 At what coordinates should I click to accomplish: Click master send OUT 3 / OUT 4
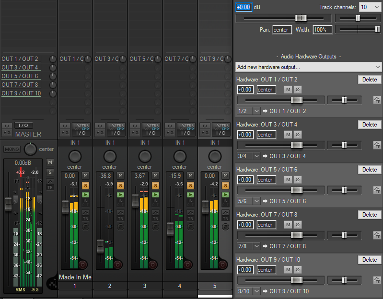pos(21,68)
